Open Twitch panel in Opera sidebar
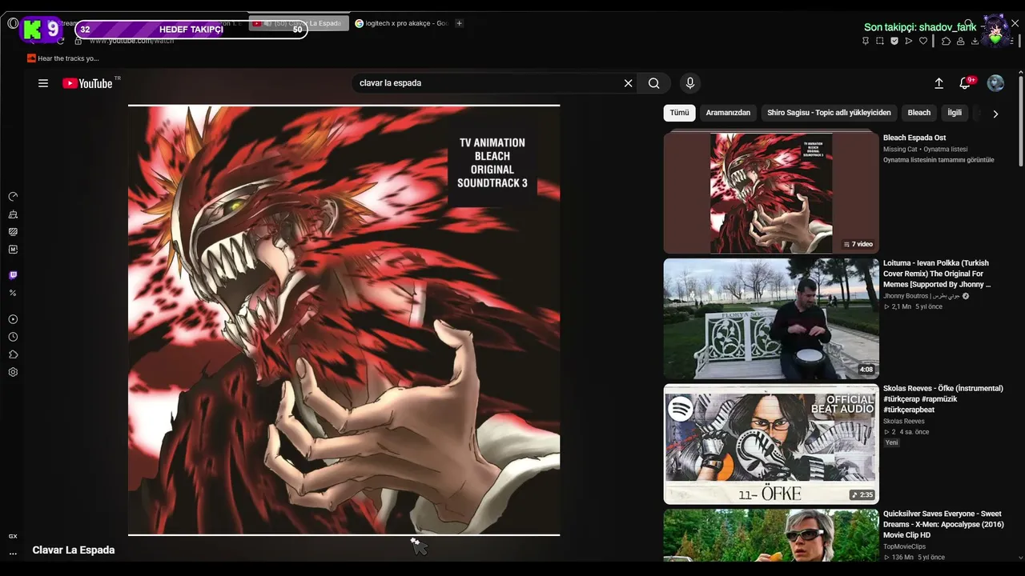 click(13, 275)
